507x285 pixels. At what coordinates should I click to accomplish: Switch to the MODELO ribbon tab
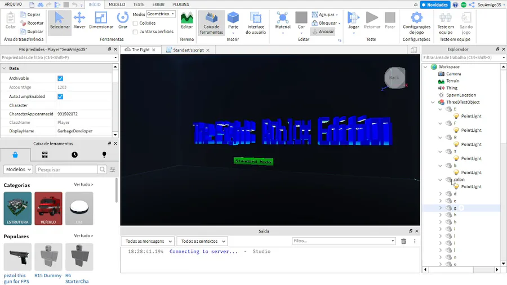point(117,5)
